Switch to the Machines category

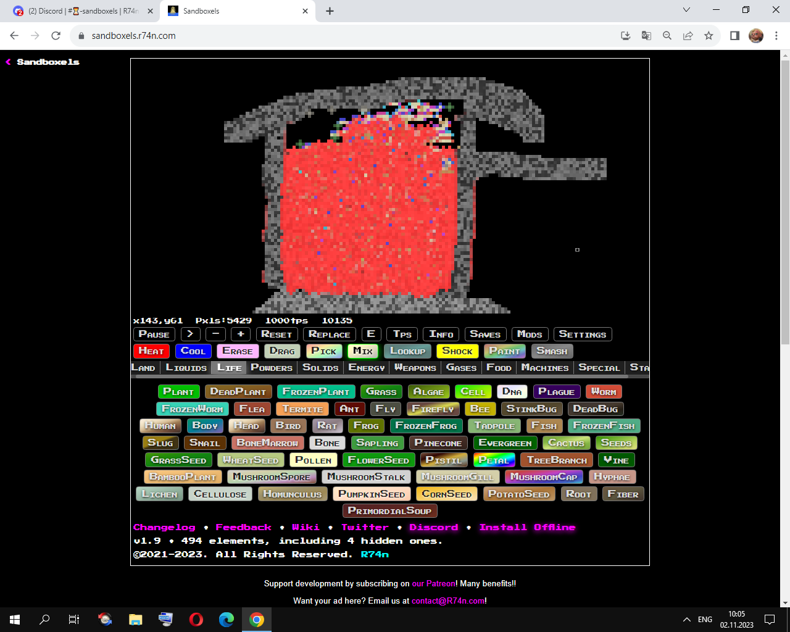pos(545,368)
